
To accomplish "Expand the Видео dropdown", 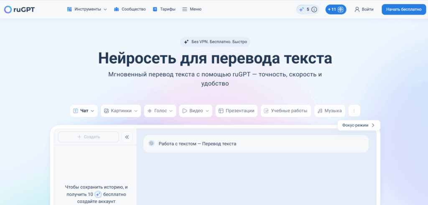I will 196,111.
